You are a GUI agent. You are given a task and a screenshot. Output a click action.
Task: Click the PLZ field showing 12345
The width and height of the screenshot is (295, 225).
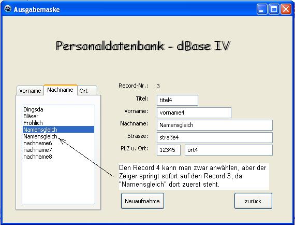[x=169, y=150]
